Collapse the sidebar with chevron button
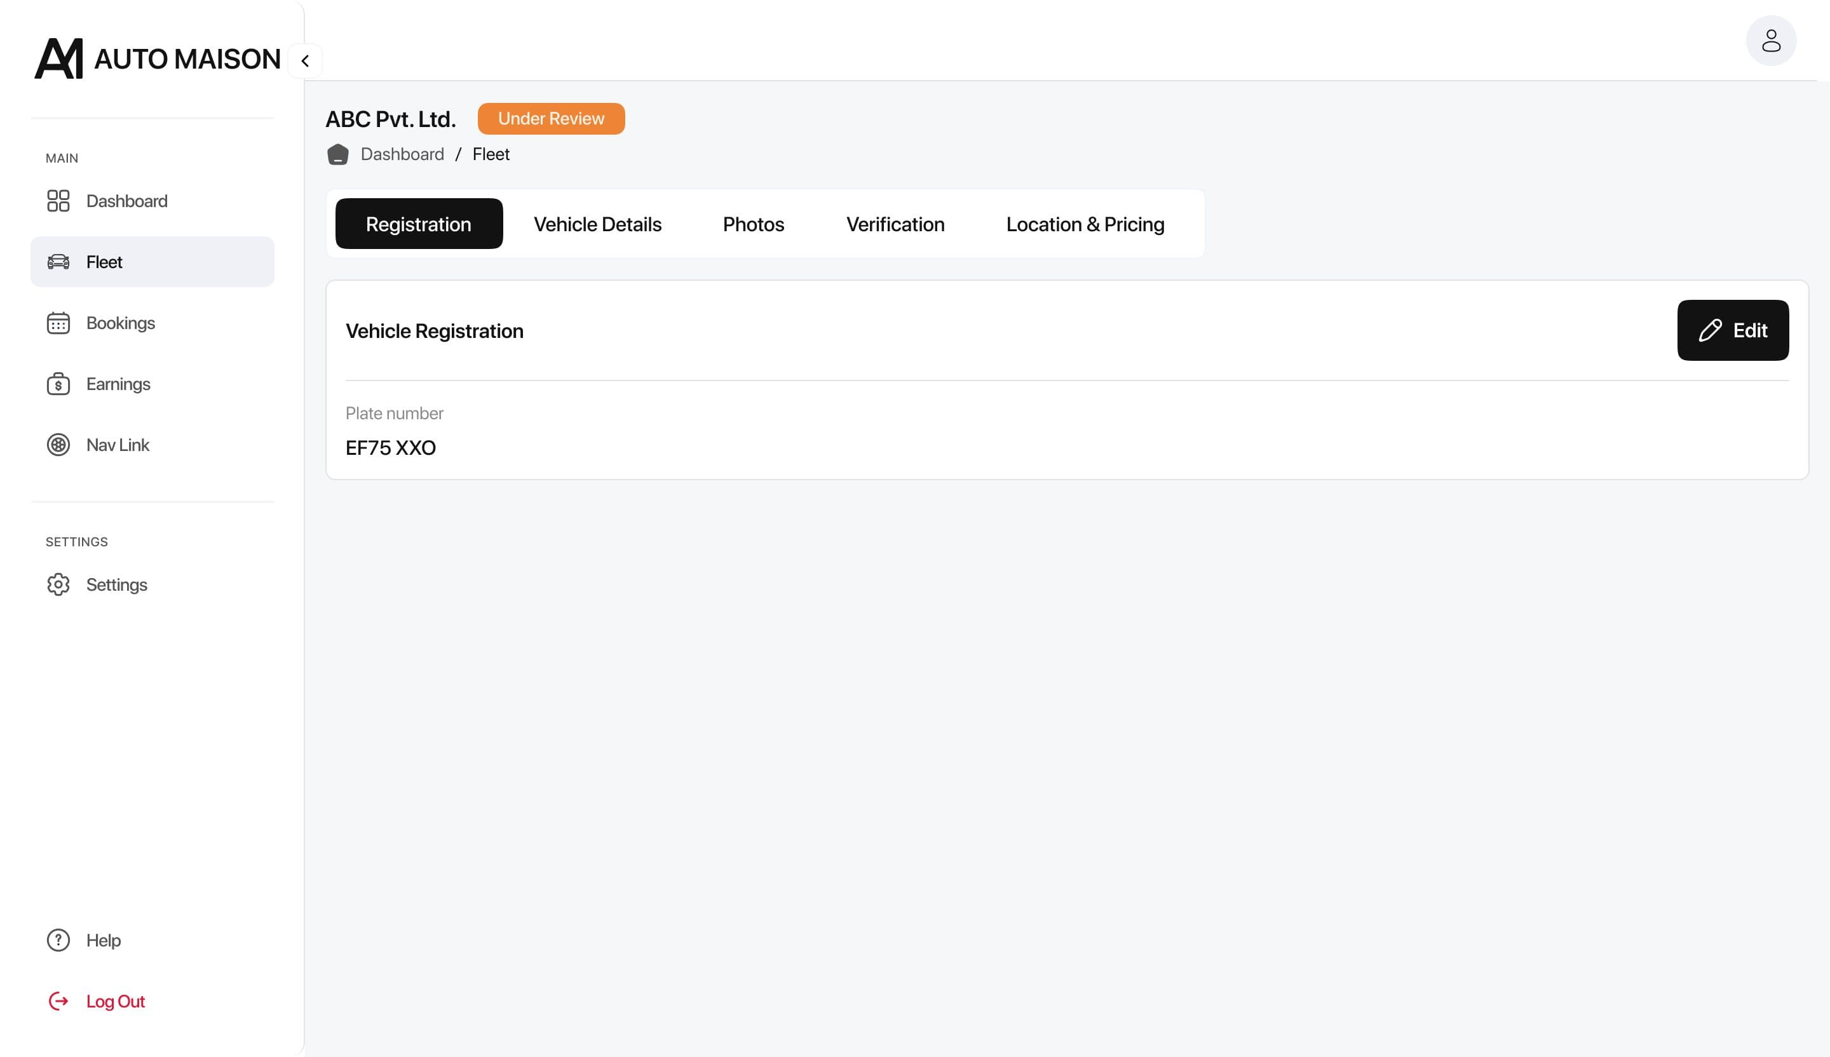 click(305, 61)
